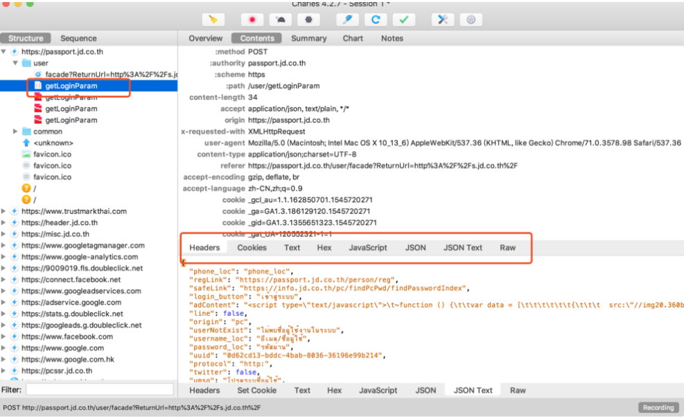
Task: Select the Headers tab above the JSON body
Action: click(x=204, y=247)
